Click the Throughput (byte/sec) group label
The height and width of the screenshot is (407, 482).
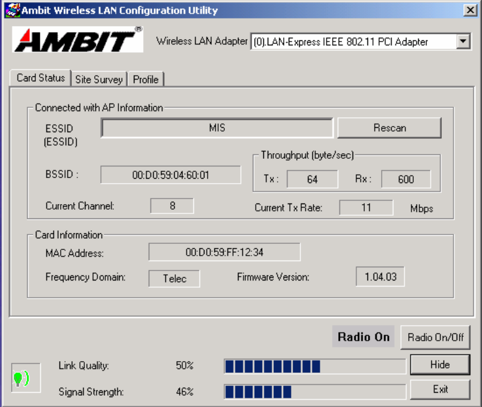pyautogui.click(x=307, y=155)
